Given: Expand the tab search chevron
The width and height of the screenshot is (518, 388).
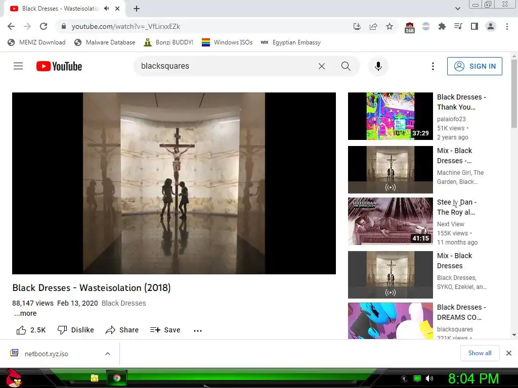Looking at the screenshot, I should (457, 9).
